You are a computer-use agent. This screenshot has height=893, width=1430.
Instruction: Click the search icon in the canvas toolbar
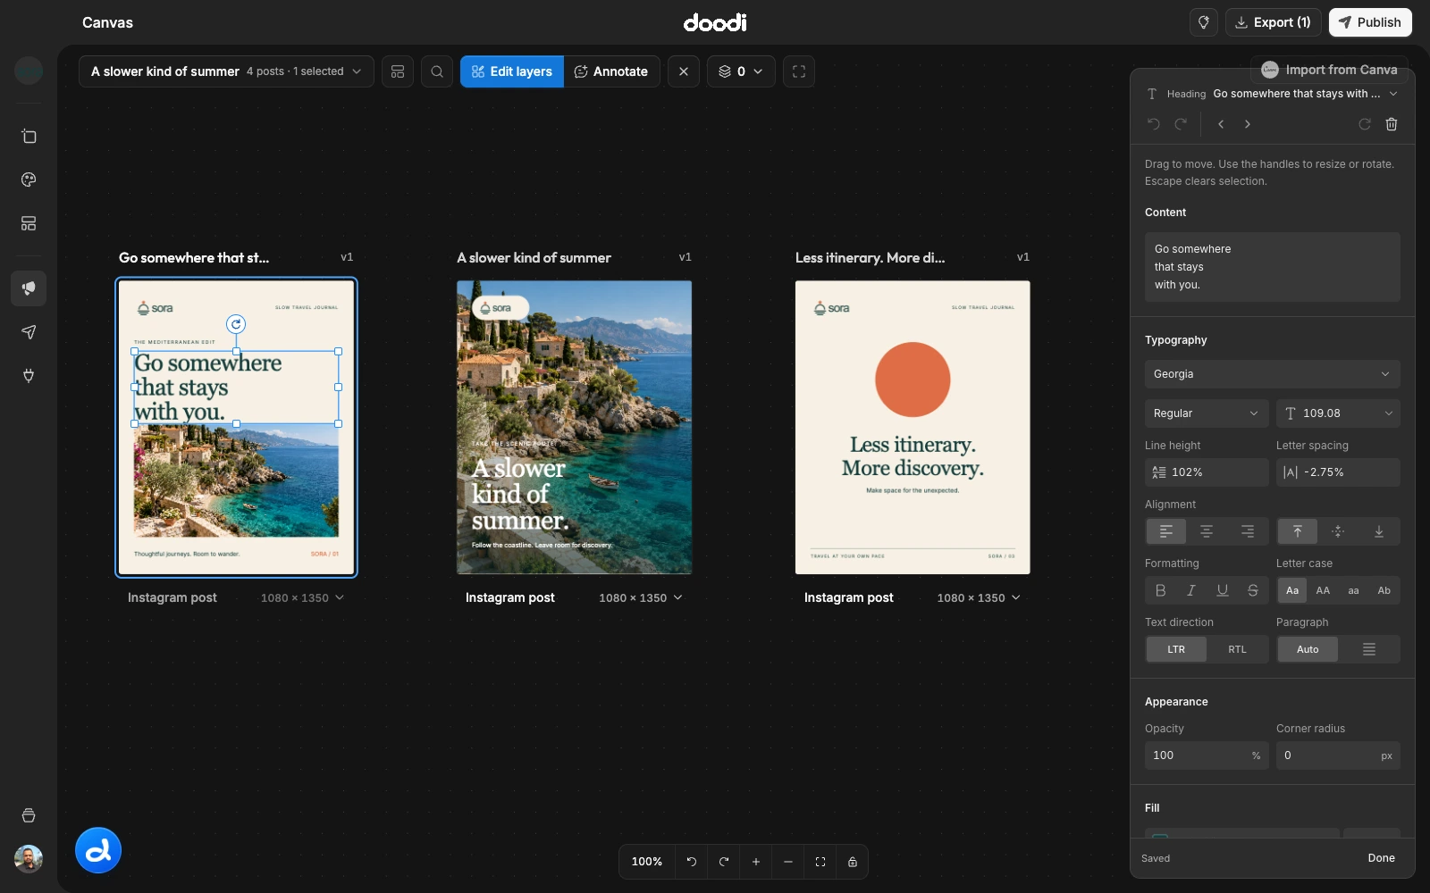[437, 71]
